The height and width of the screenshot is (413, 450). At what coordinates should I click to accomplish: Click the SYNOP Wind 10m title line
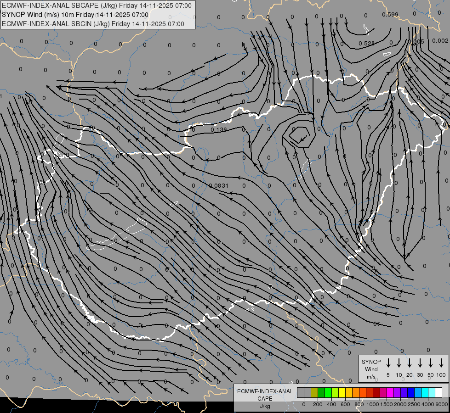(75, 15)
